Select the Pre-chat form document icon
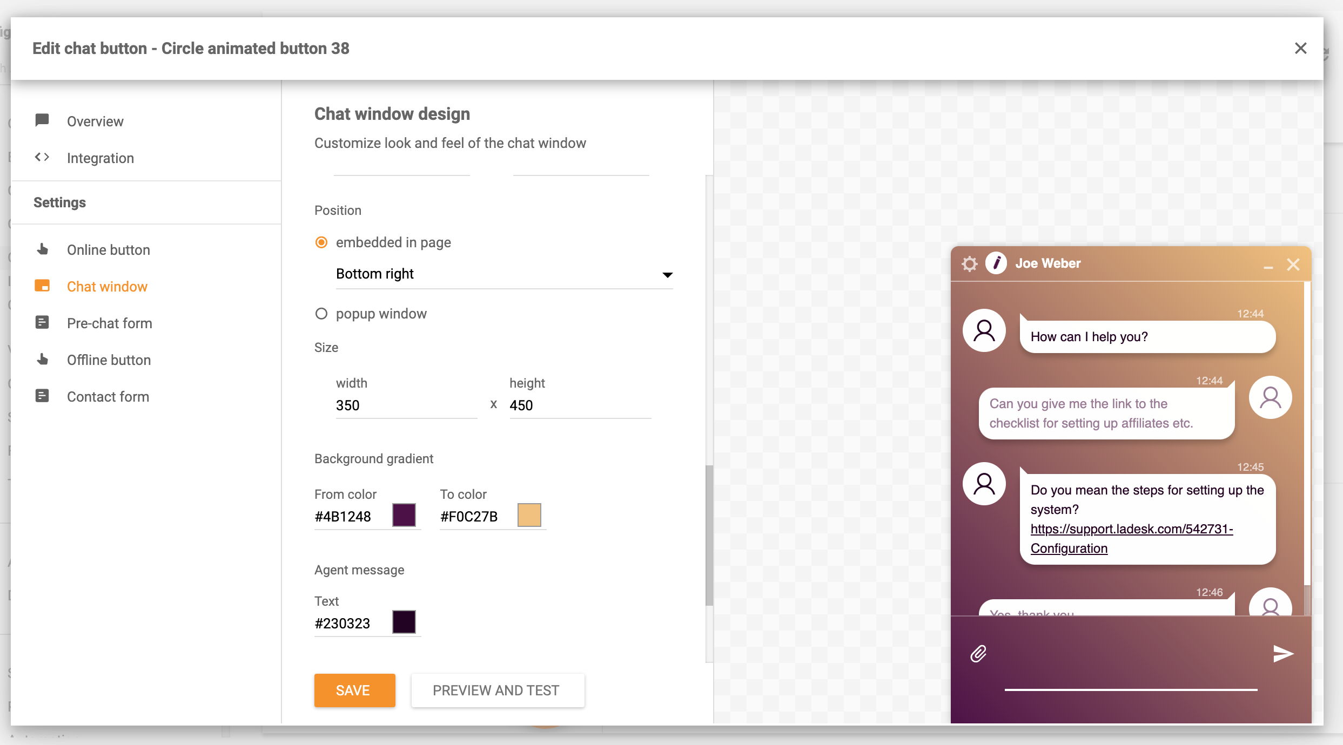Viewport: 1343px width, 745px height. pyautogui.click(x=42, y=322)
